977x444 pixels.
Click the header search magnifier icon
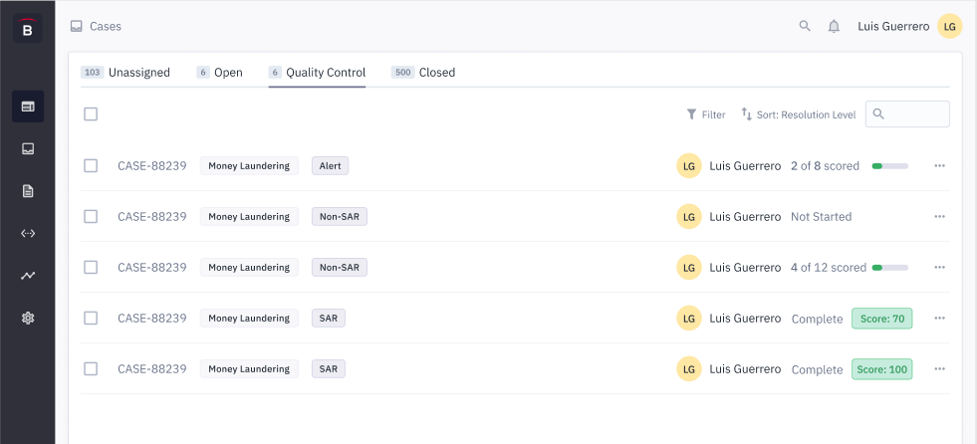coord(805,26)
